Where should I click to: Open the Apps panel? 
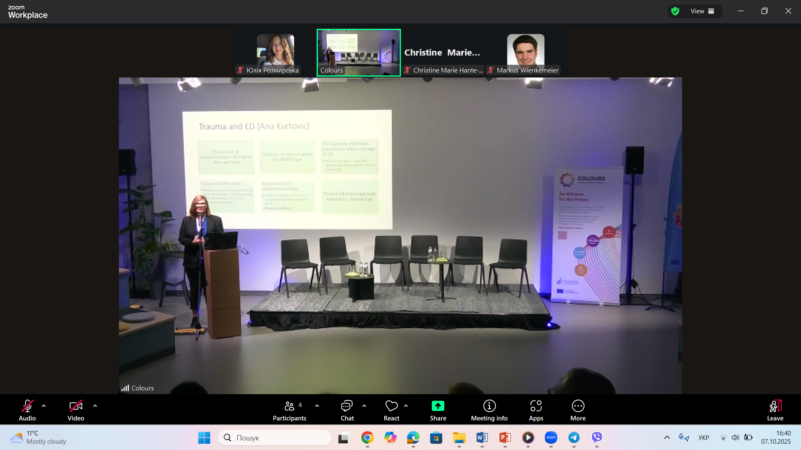[536, 410]
